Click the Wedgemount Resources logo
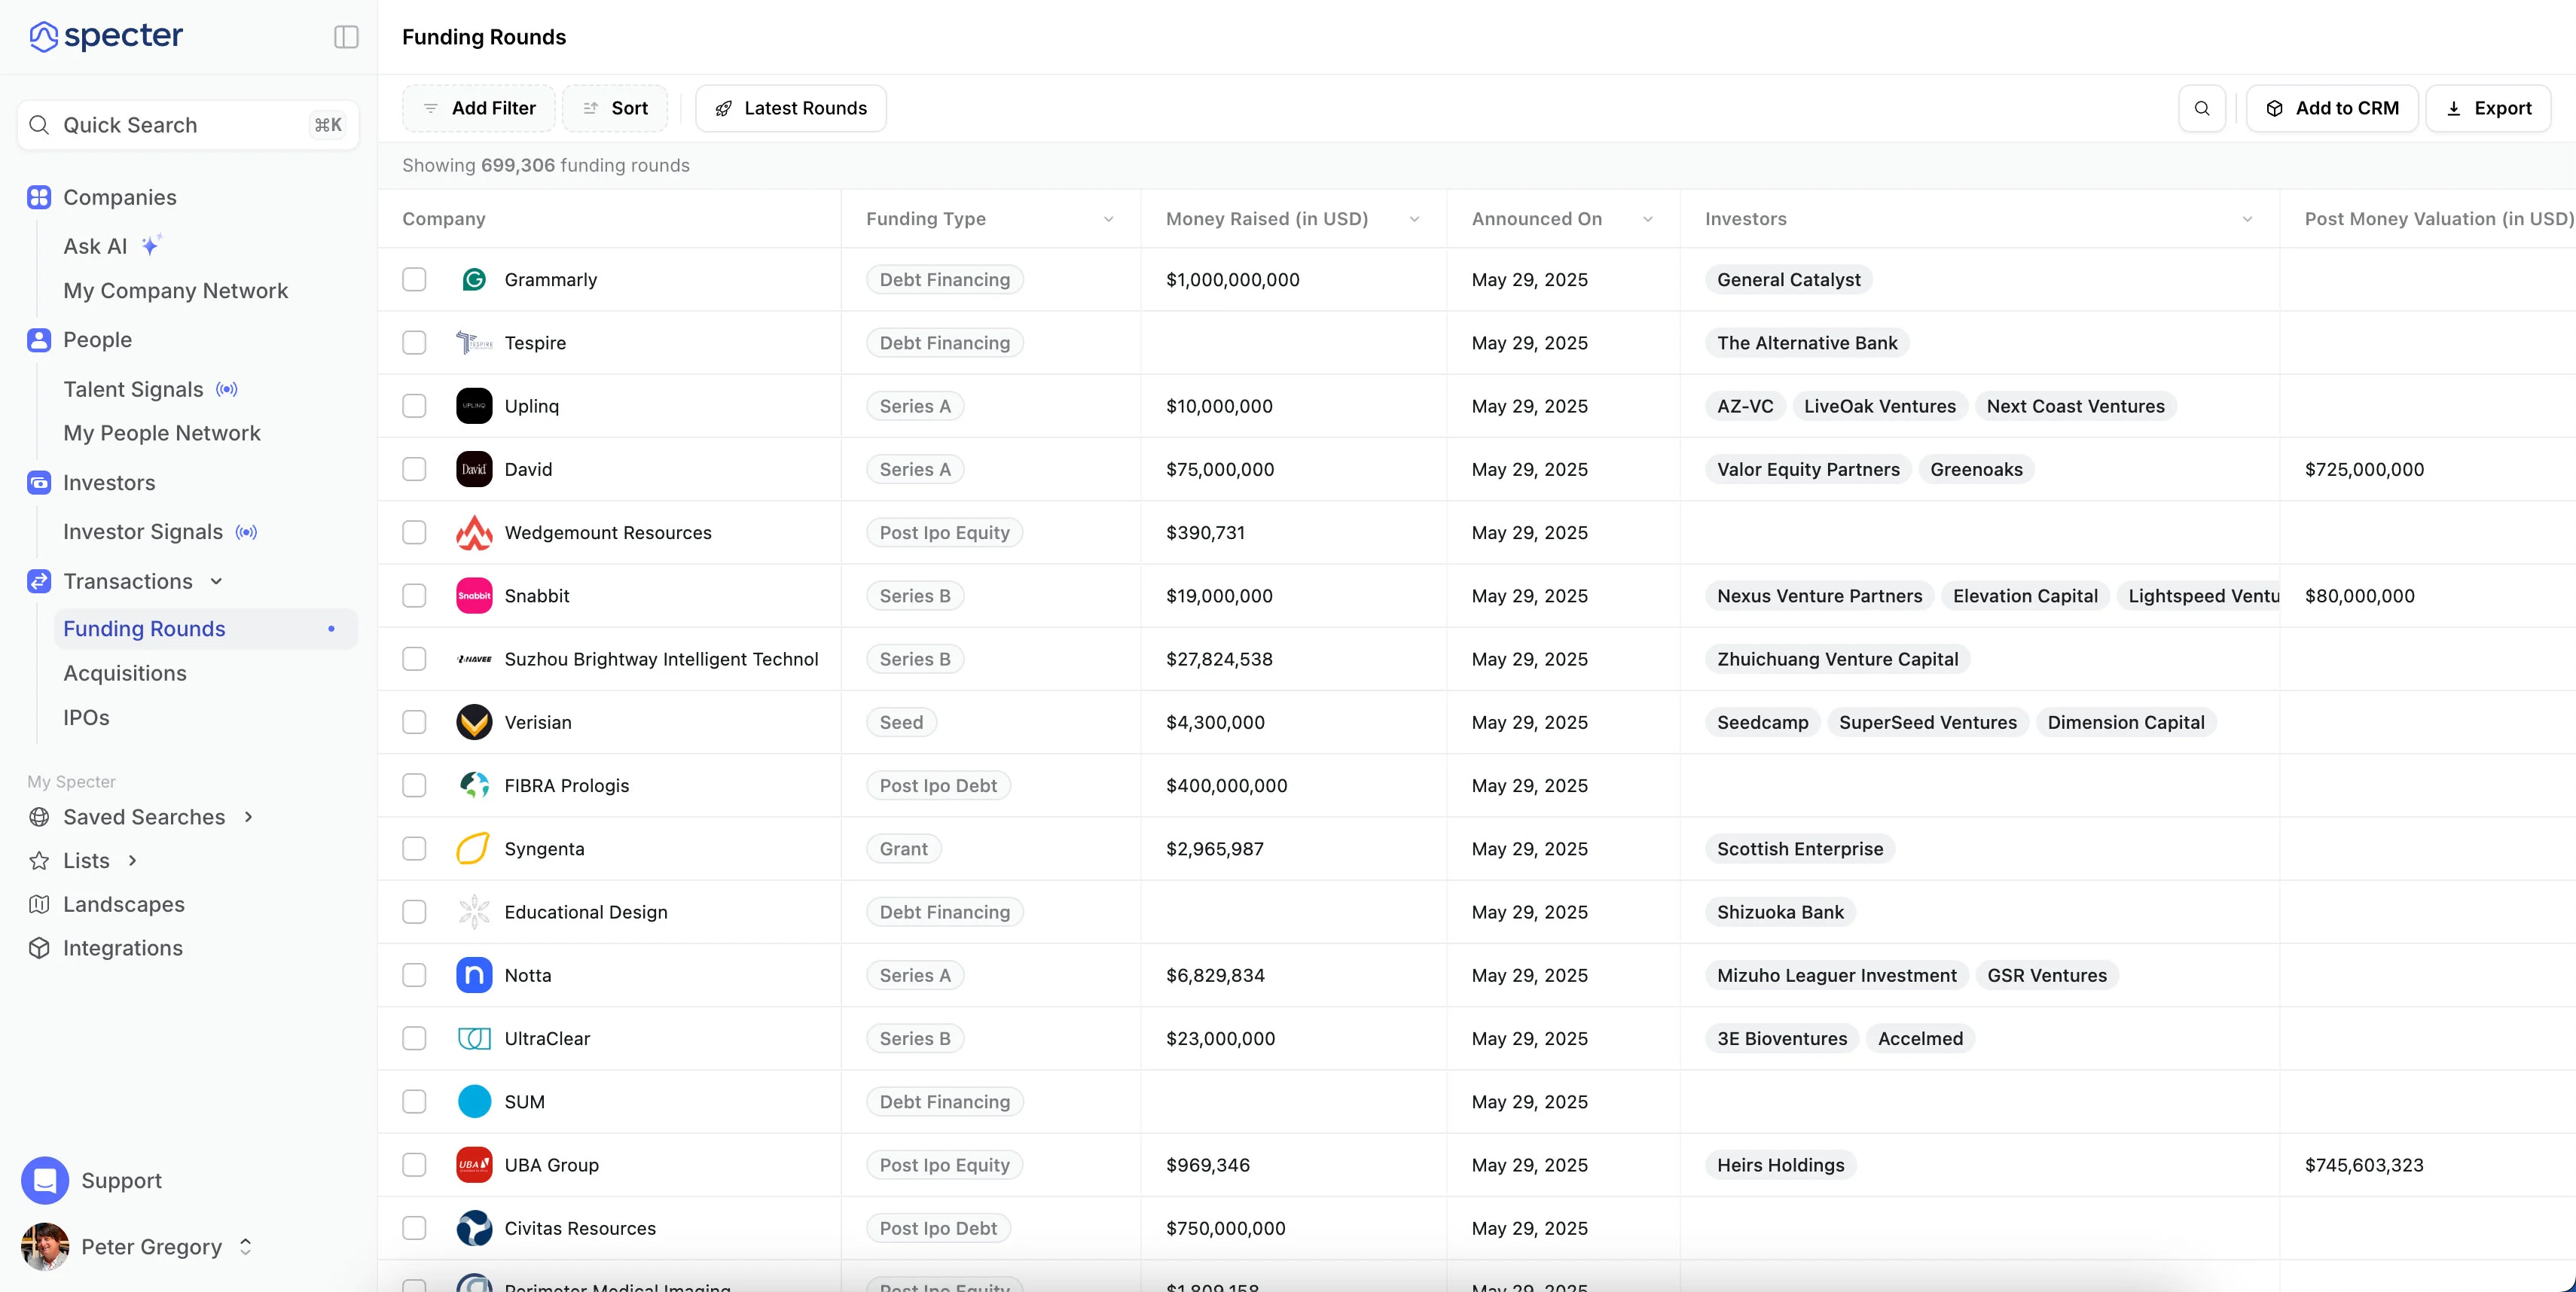Viewport: 2576px width, 1292px height. [474, 532]
